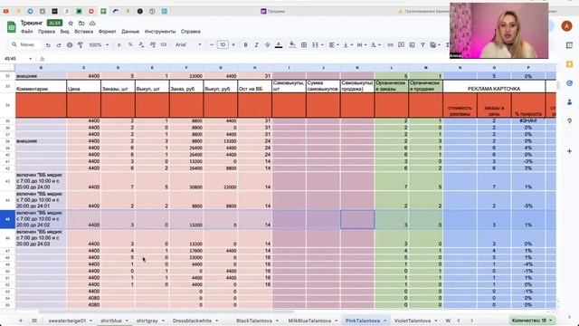Click the account avatar A
The height and width of the screenshot is (326, 579).
566,26
